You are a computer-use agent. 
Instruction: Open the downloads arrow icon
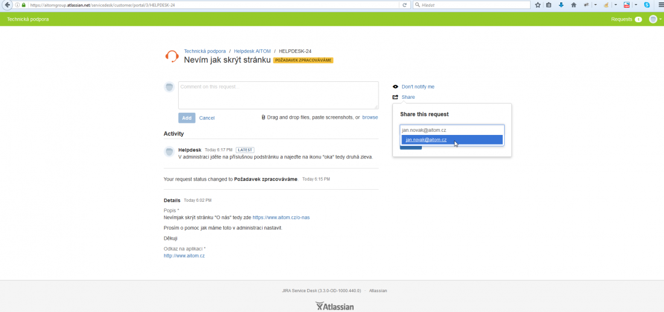click(561, 5)
